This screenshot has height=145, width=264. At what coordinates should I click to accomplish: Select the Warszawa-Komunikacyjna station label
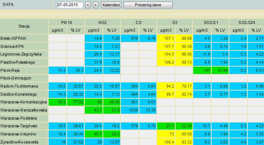[x=24, y=102]
